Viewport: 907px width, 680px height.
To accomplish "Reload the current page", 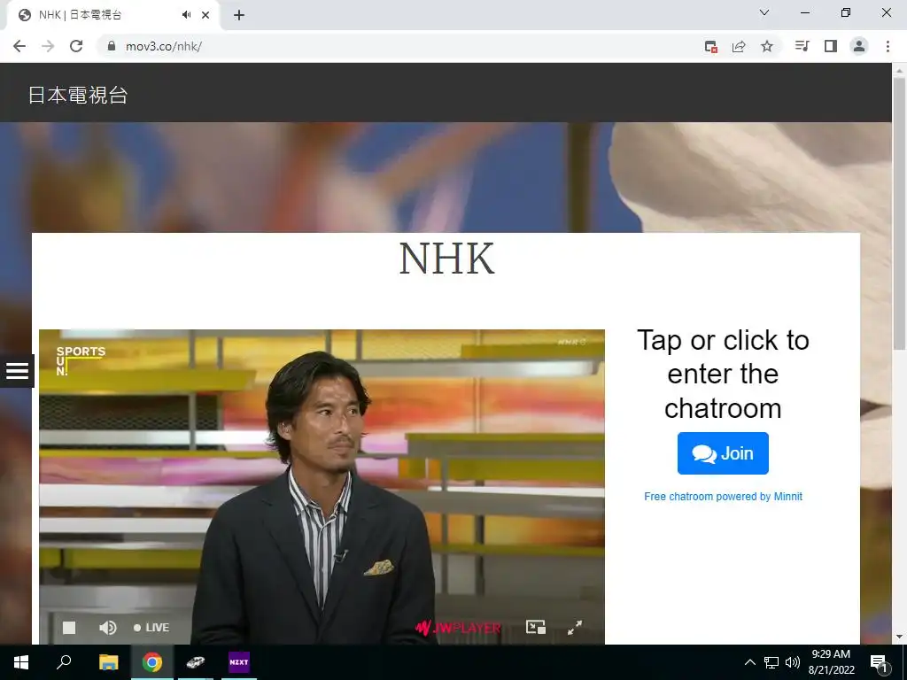I will pyautogui.click(x=76, y=46).
